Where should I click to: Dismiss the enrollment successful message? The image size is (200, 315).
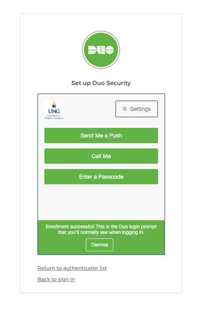point(99,245)
